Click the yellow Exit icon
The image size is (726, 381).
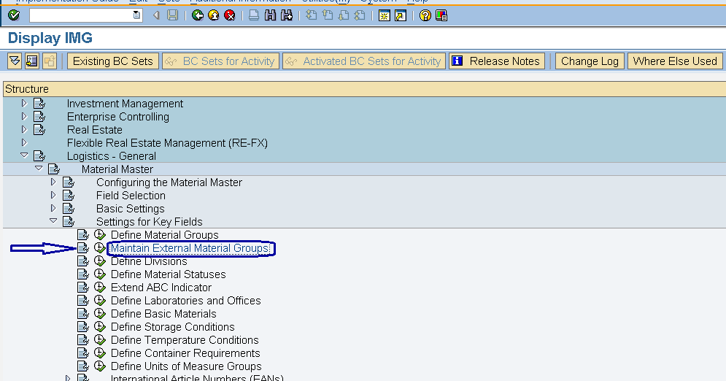214,16
